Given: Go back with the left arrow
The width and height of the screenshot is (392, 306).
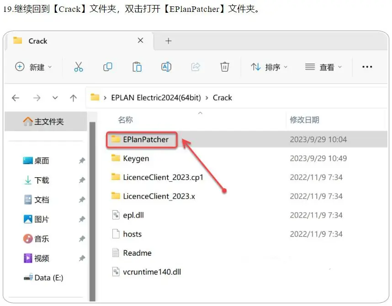Looking at the screenshot, I should coord(16,98).
